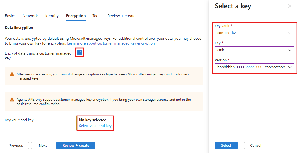Click the warning icon about Agents APIs
This screenshot has width=298, height=153.
[x=12, y=100]
